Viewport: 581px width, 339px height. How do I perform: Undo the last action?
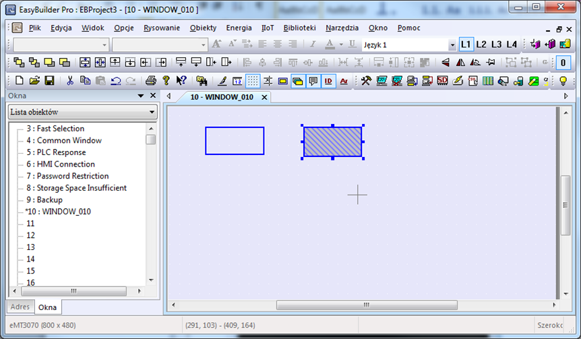click(116, 80)
